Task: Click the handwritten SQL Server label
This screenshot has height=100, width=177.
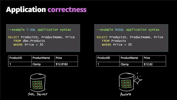Action: [x=38, y=94]
